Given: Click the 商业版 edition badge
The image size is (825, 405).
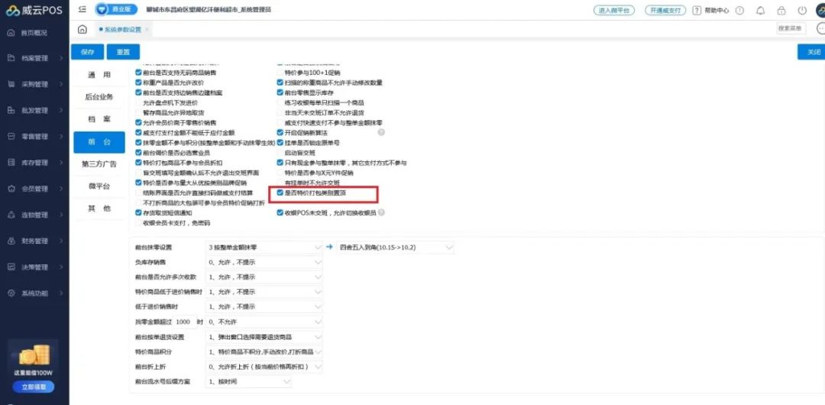Looking at the screenshot, I should tap(116, 10).
